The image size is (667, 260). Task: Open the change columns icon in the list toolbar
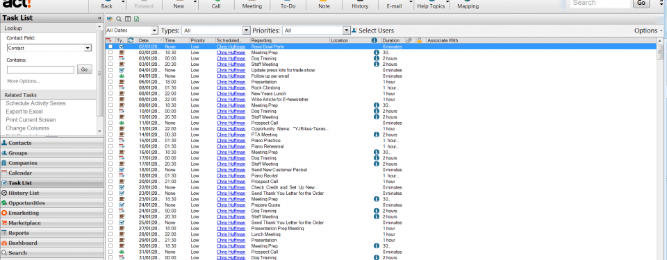click(128, 19)
